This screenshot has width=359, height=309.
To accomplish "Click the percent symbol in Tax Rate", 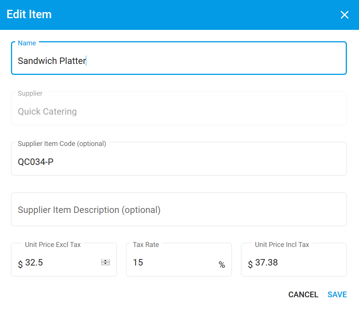I will 222,265.
